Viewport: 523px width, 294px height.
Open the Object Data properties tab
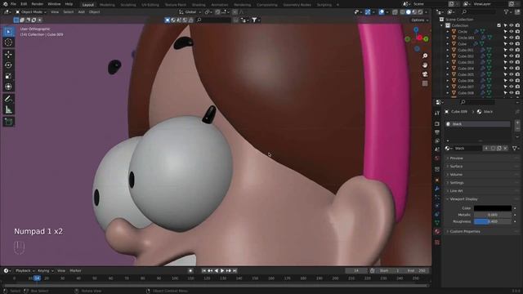(x=437, y=223)
